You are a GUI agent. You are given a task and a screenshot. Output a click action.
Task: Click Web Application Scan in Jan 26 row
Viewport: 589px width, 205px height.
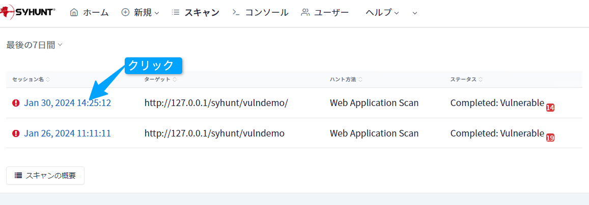pyautogui.click(x=374, y=133)
